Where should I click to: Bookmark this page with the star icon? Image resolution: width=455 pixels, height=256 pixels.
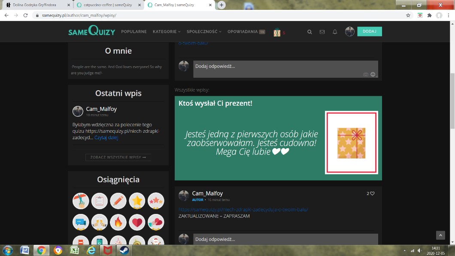click(408, 15)
